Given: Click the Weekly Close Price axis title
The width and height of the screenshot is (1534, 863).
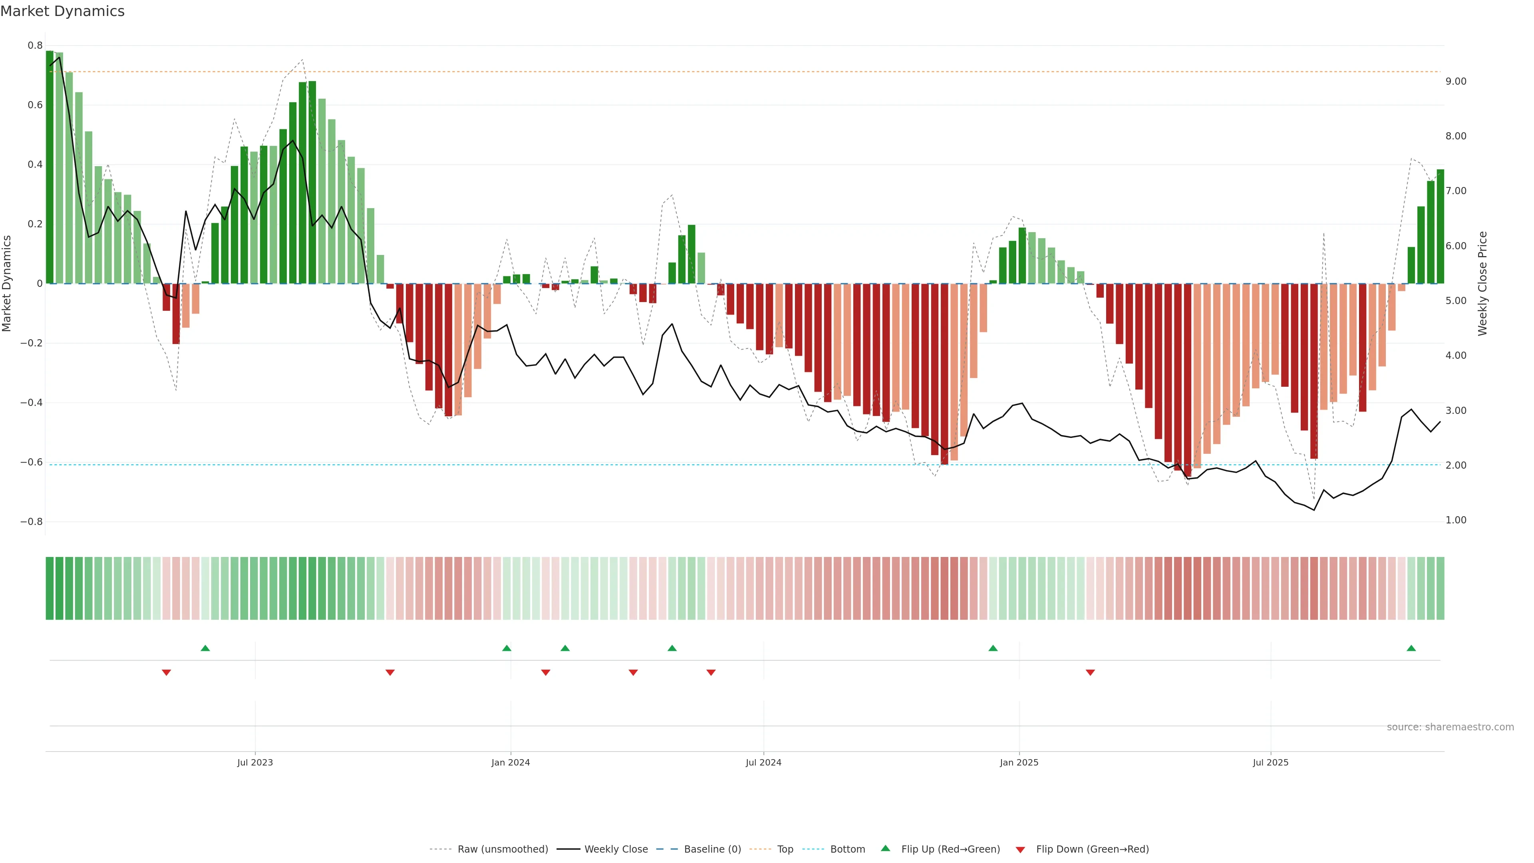Looking at the screenshot, I should [x=1482, y=284].
